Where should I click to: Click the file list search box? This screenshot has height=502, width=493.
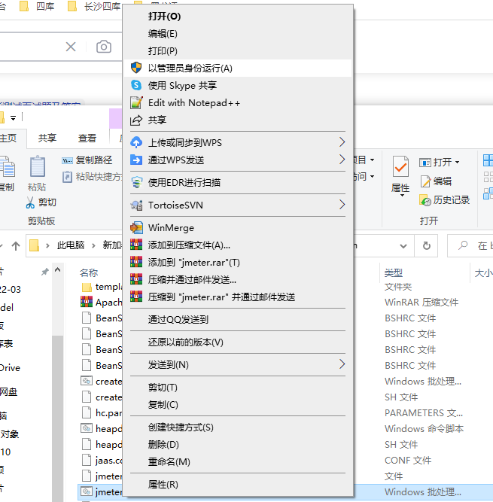point(470,246)
